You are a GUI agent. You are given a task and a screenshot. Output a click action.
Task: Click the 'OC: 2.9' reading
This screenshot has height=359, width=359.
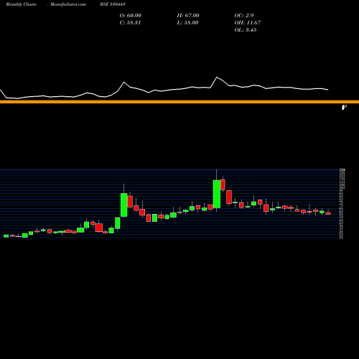click(244, 15)
